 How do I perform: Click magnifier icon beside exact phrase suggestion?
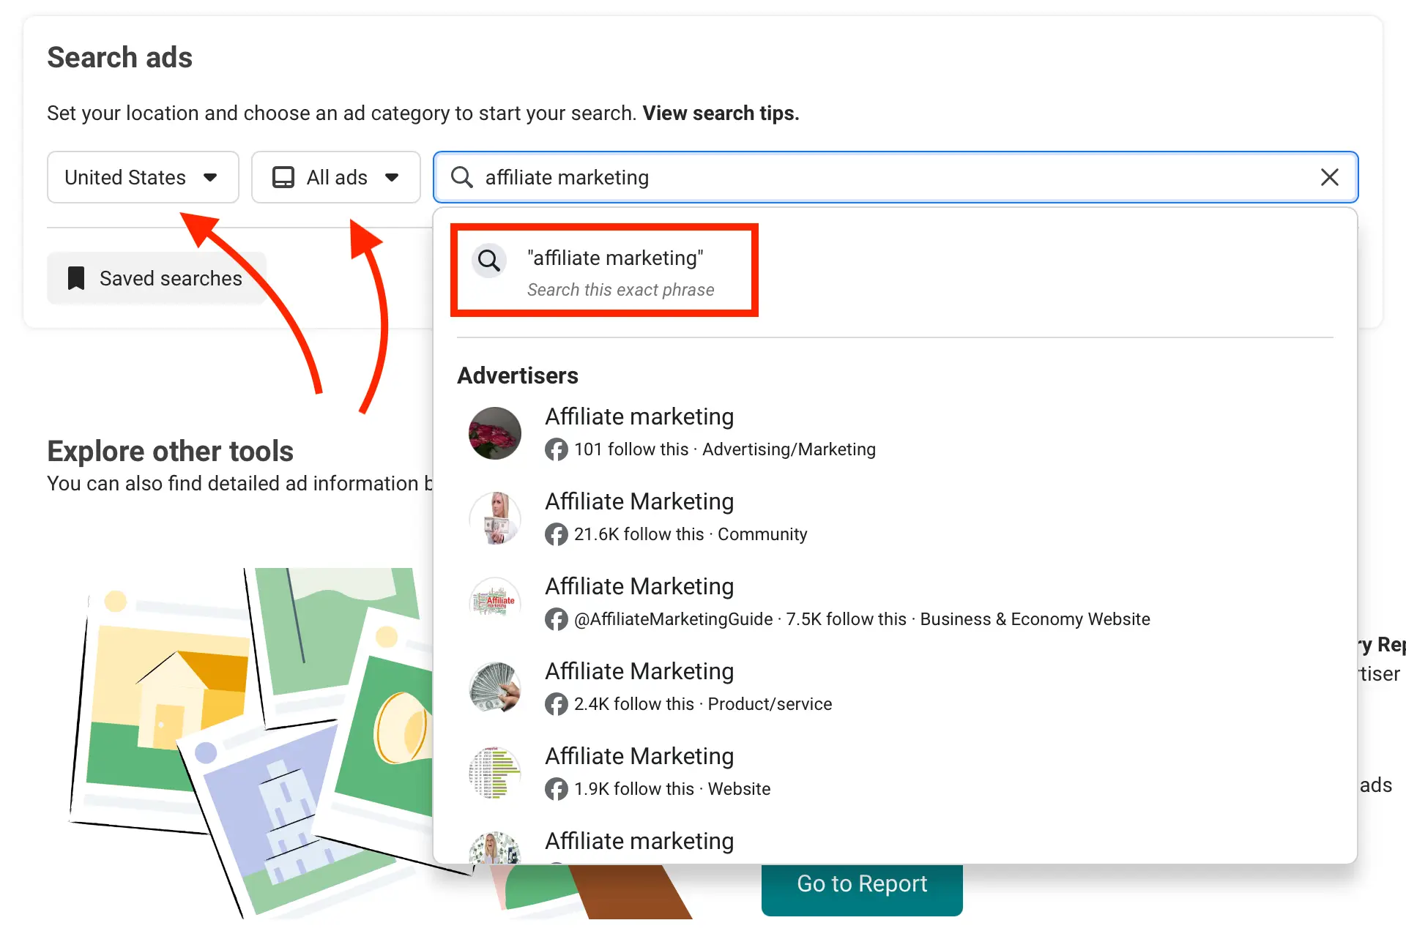pos(489,260)
